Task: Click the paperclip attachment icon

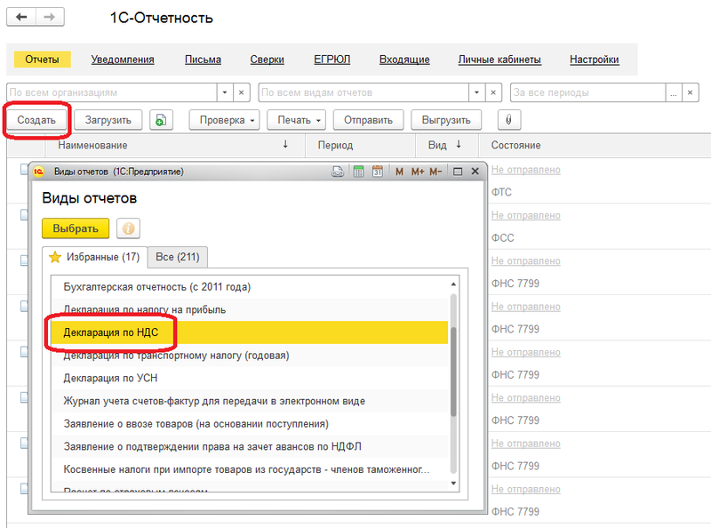Action: [508, 120]
